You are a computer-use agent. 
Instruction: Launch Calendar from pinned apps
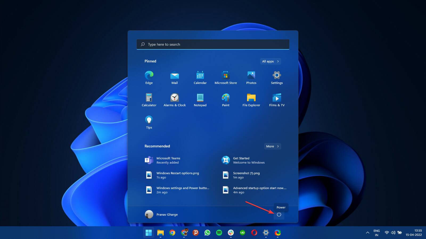click(200, 77)
